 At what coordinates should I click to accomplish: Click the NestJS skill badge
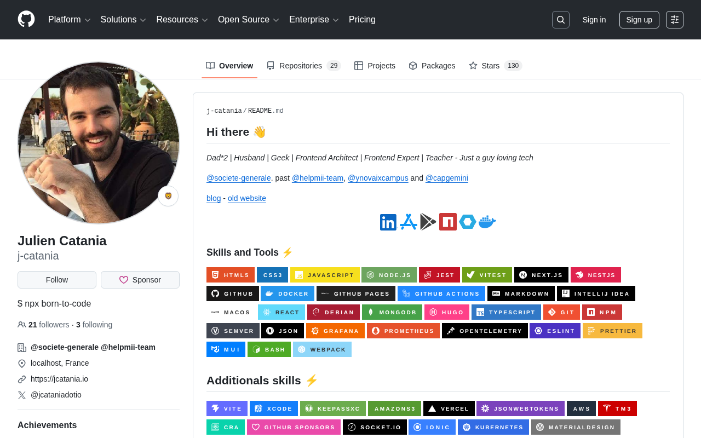pyautogui.click(x=596, y=275)
